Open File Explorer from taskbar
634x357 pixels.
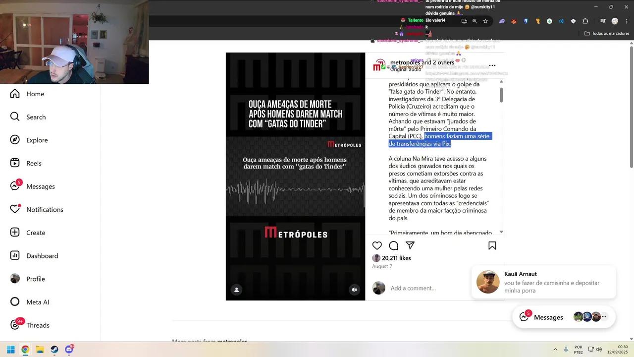(x=40, y=350)
